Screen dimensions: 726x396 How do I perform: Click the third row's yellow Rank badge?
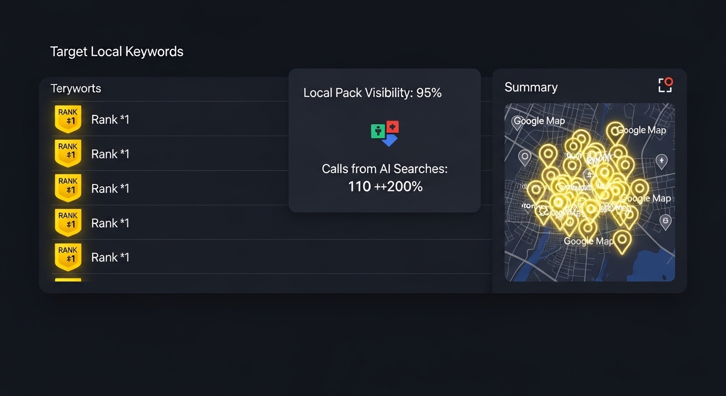point(68,188)
